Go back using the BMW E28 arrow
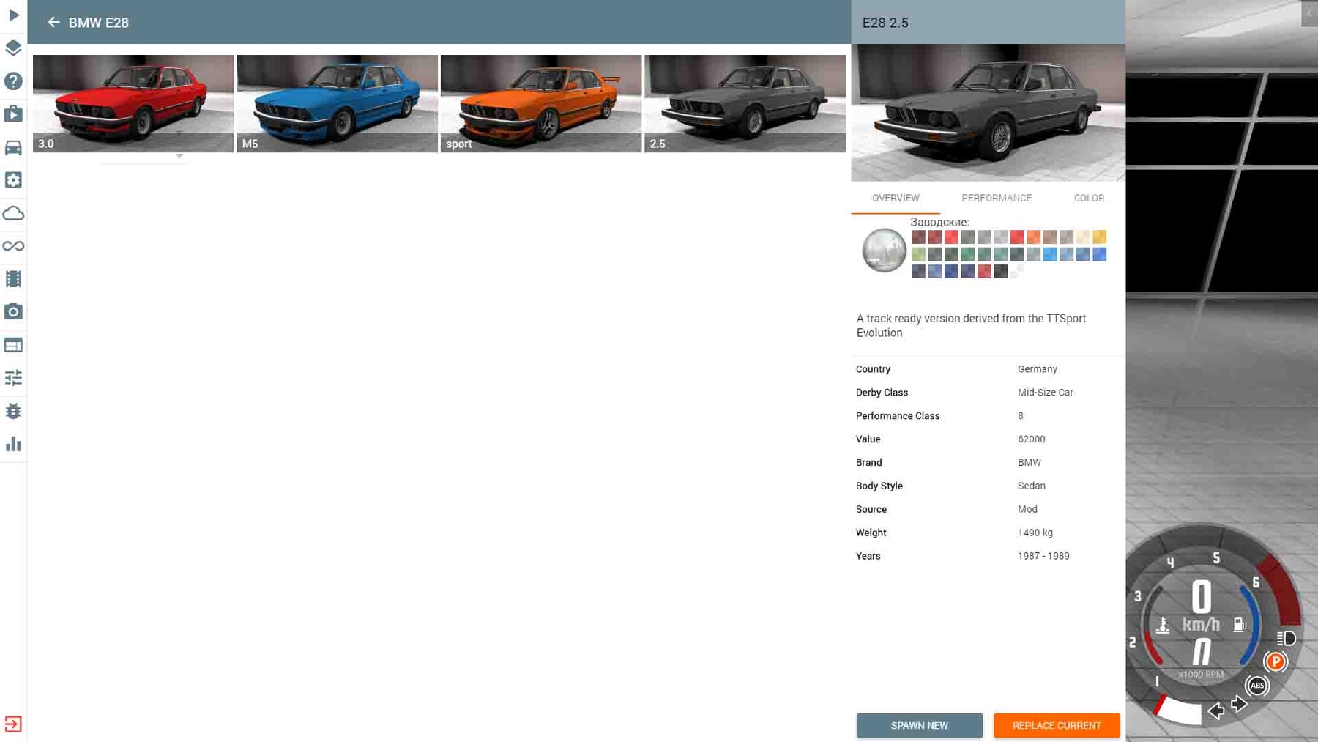 53,23
